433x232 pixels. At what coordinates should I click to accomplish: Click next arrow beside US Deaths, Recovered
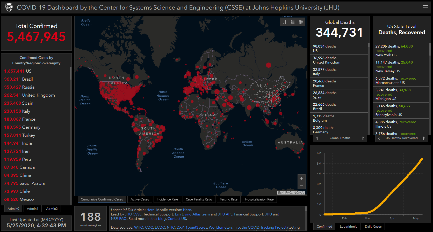point(424,138)
